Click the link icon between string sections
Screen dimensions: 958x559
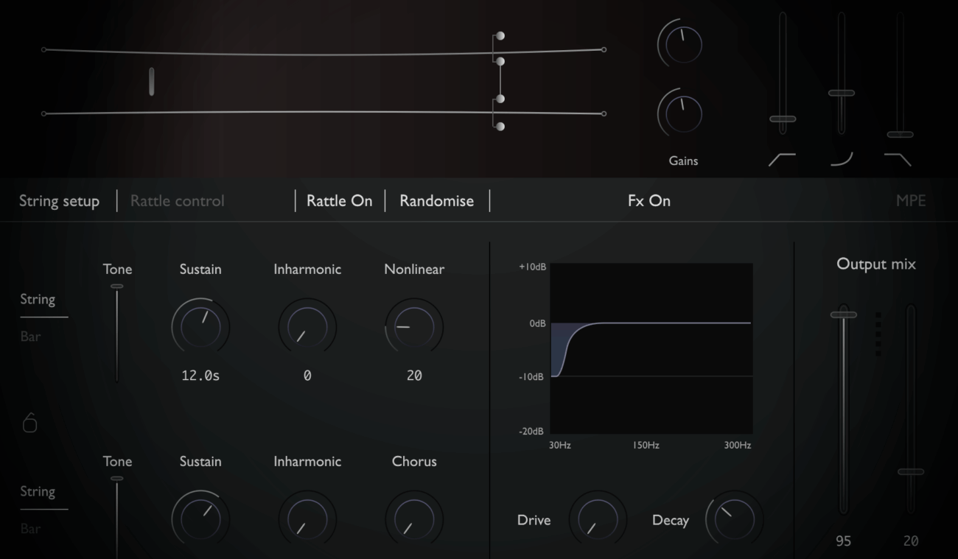[29, 423]
